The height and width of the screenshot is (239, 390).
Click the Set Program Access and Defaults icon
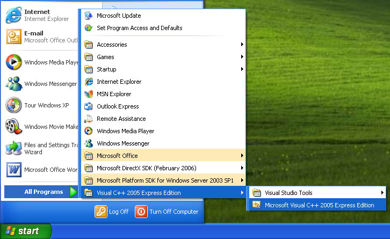(x=89, y=28)
